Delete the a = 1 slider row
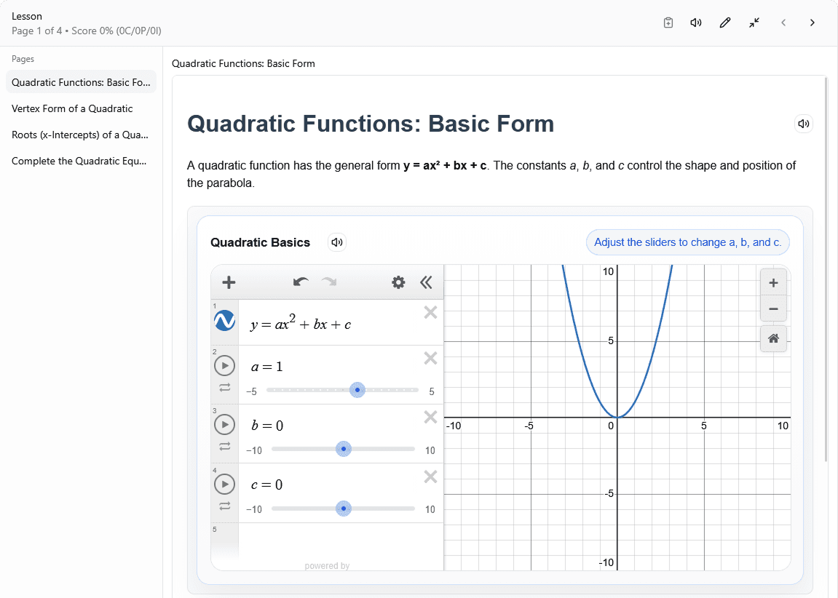This screenshot has width=838, height=598. point(430,358)
